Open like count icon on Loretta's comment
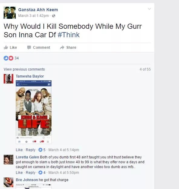Image resolution: width=179 pixels, height=189 pixels. tap(40, 172)
